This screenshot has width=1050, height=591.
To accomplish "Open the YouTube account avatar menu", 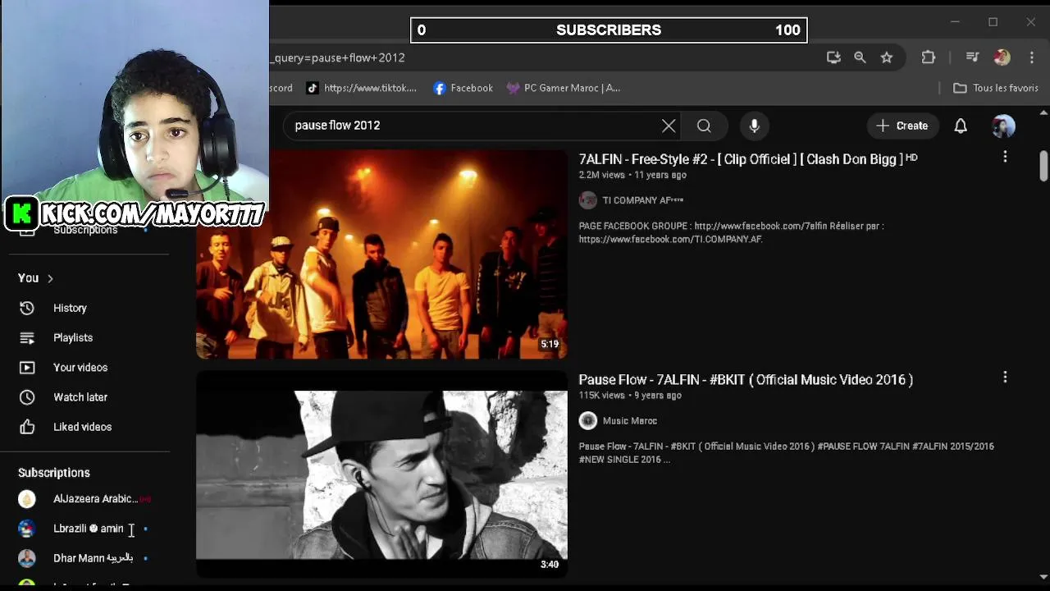I will coord(1003,126).
